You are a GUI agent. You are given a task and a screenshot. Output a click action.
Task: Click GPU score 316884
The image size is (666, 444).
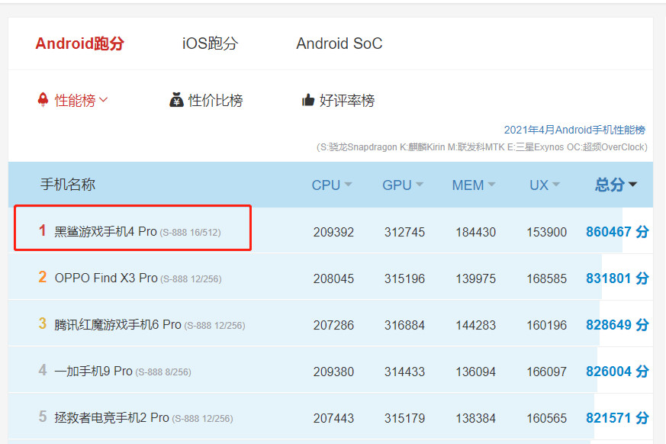(404, 326)
